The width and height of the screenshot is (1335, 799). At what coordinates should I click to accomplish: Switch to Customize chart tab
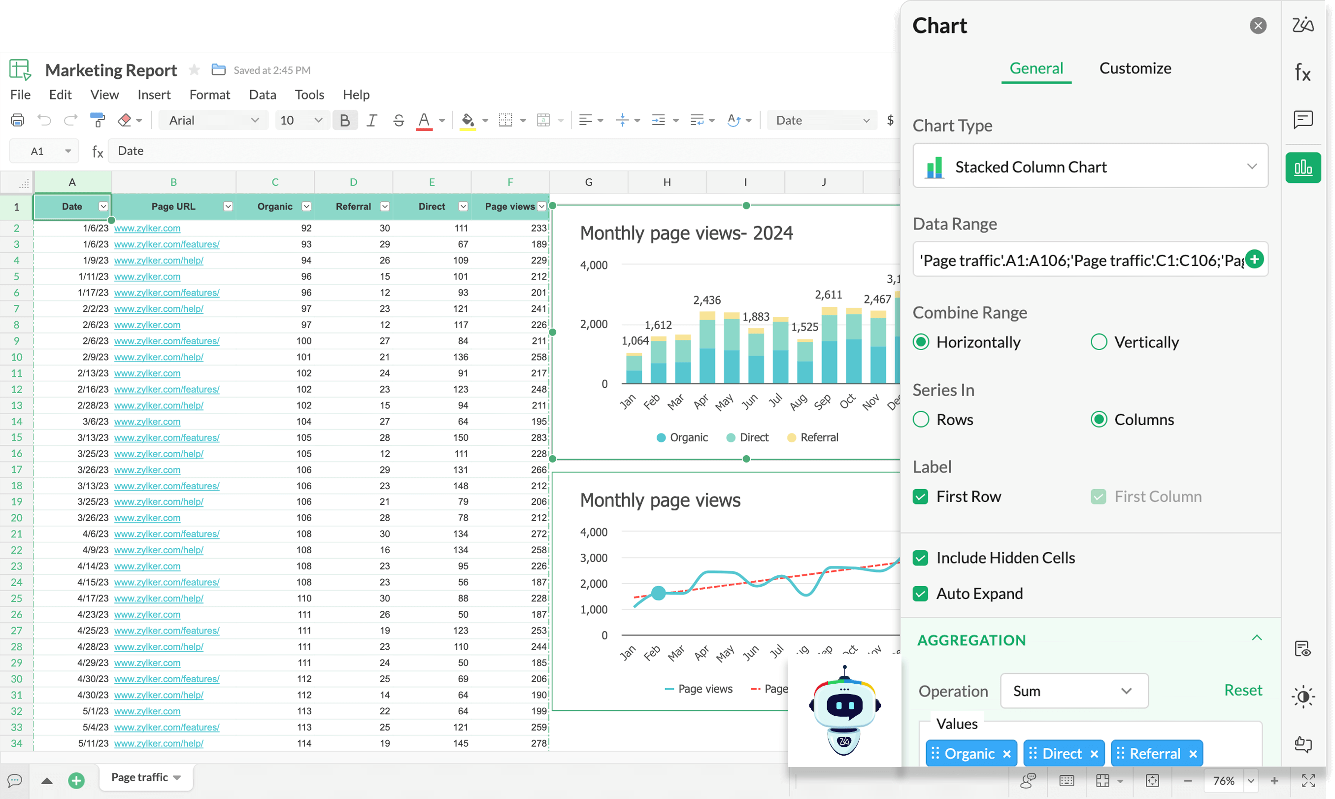click(x=1135, y=67)
